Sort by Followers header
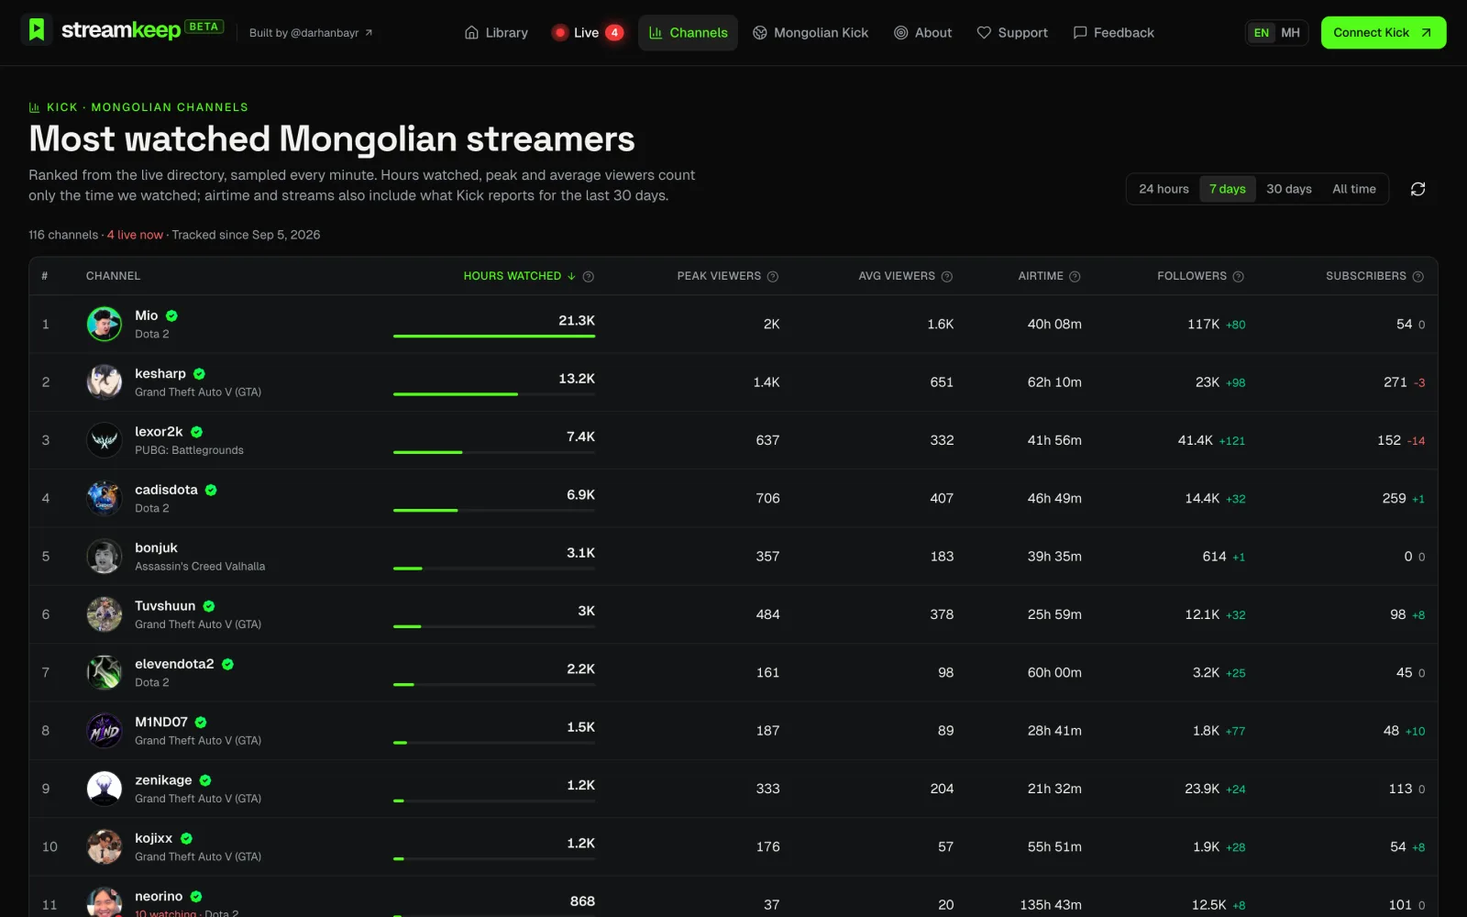The image size is (1467, 917). pos(1192,276)
